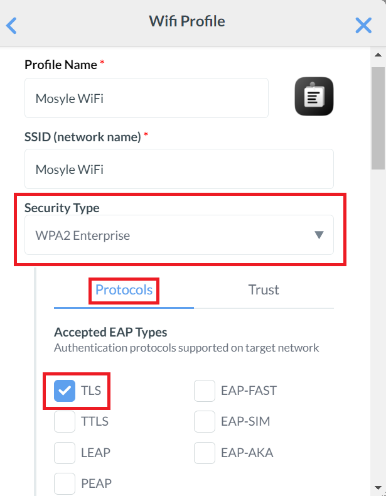The image size is (386, 496).
Task: Click the profile clipboard icon
Action: (x=314, y=97)
